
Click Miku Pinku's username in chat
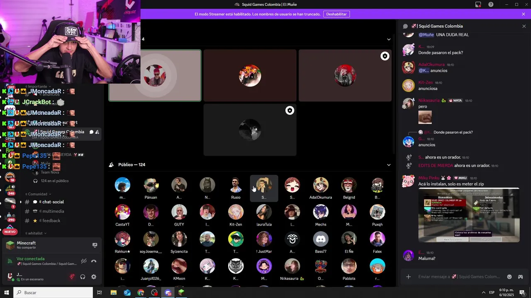click(429, 178)
